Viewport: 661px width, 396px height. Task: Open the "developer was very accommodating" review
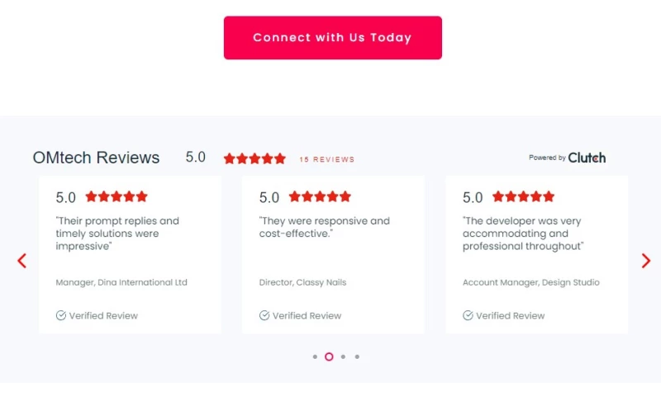point(522,233)
